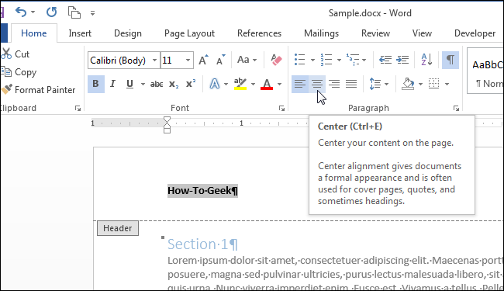This screenshot has height=291, width=504.
Task: Open borders dropdown arrow
Action: pos(447,85)
